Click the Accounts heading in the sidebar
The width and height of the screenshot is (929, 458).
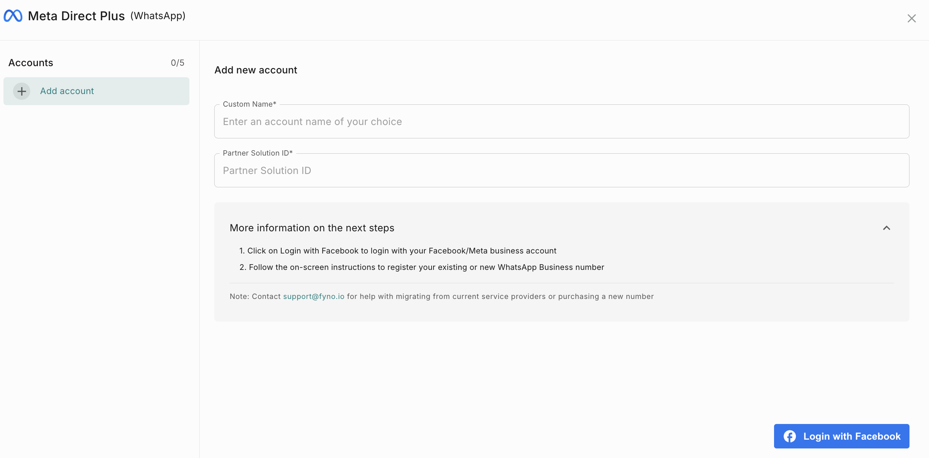[31, 63]
